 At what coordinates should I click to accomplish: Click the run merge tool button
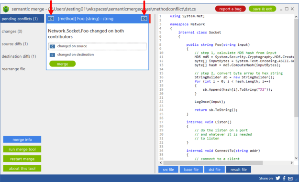22,149
